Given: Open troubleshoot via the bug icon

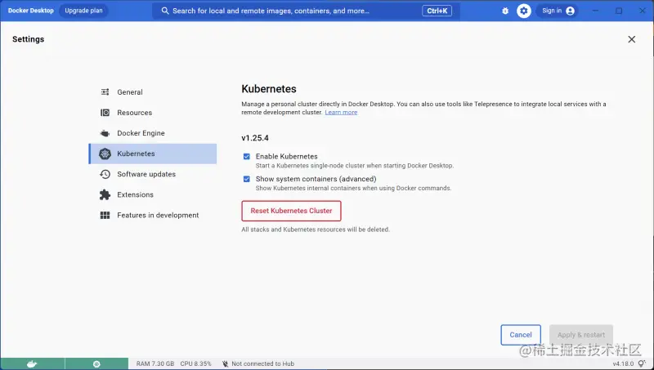Looking at the screenshot, I should 505,11.
